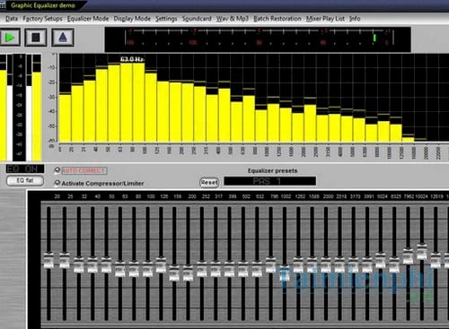Image resolution: width=449 pixels, height=329 pixels.
Task: Click the 126 Hz band slider handle
Action: (161, 264)
